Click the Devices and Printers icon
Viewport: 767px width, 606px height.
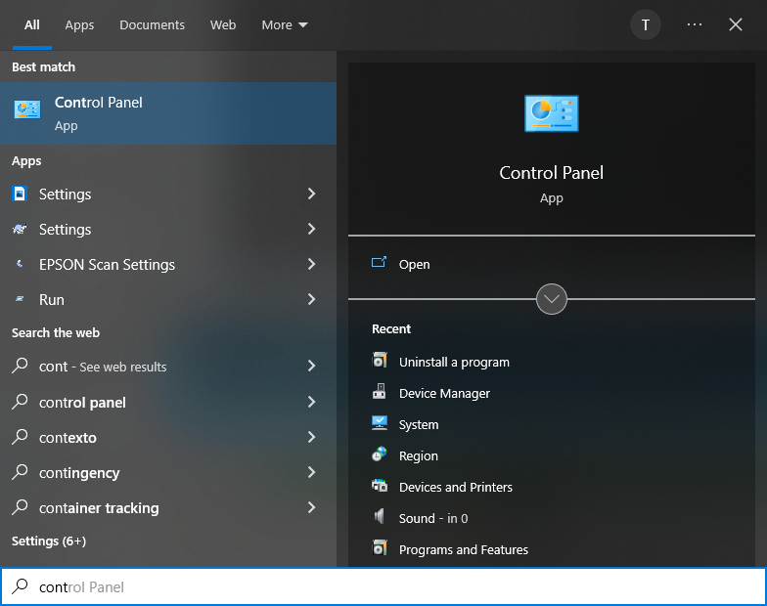[x=380, y=485]
